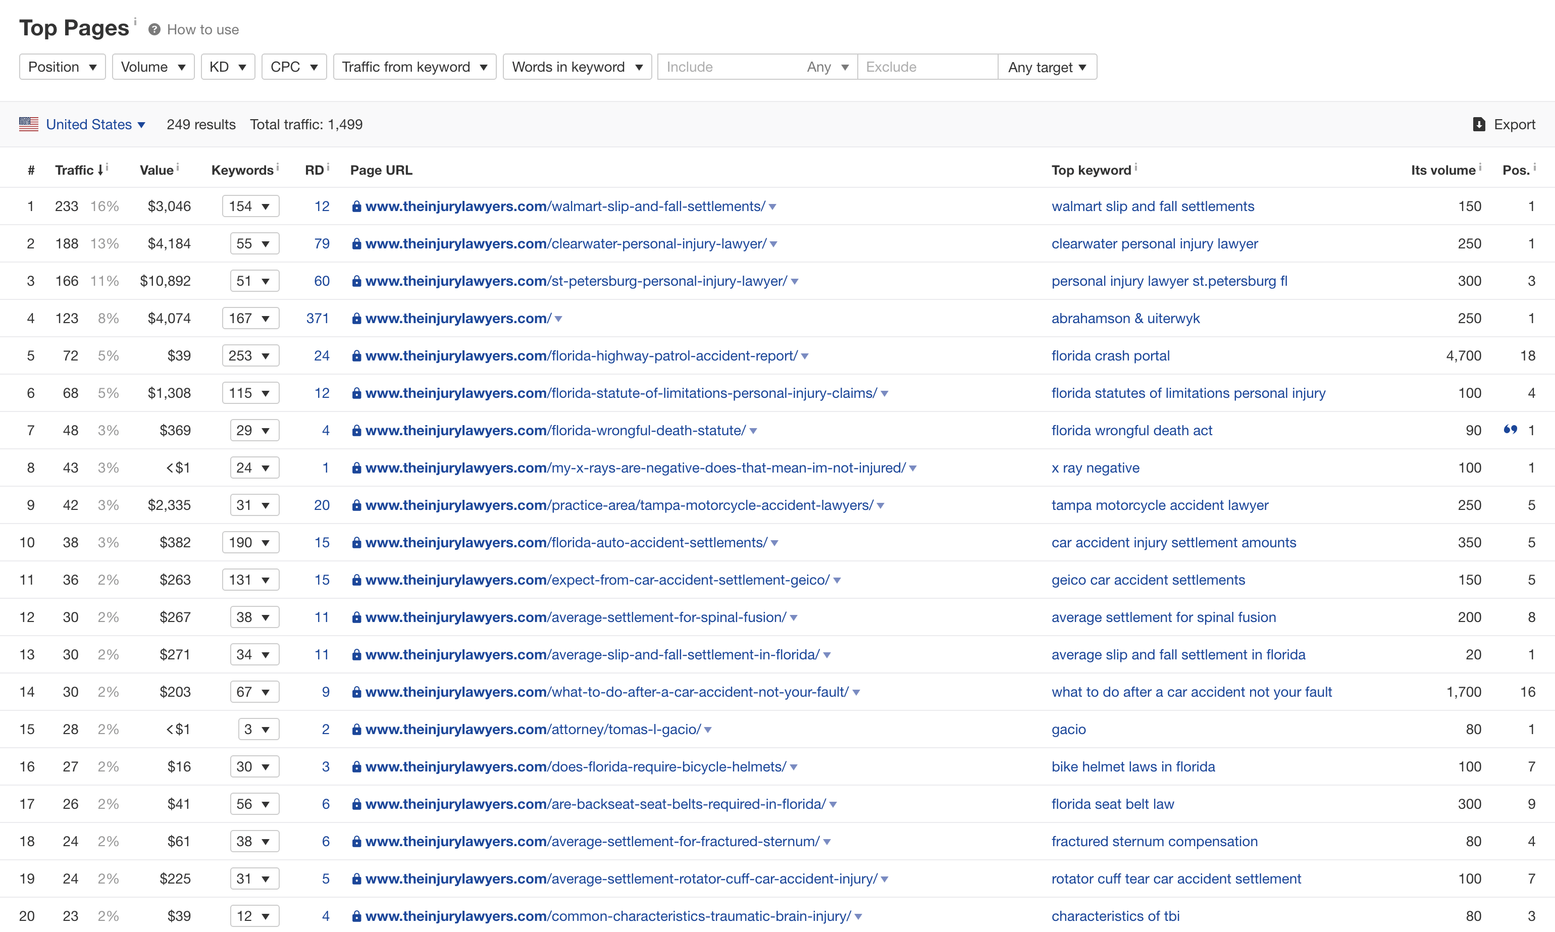Viewport: 1555px width, 932px height.
Task: Click the Export button
Action: [x=1504, y=124]
